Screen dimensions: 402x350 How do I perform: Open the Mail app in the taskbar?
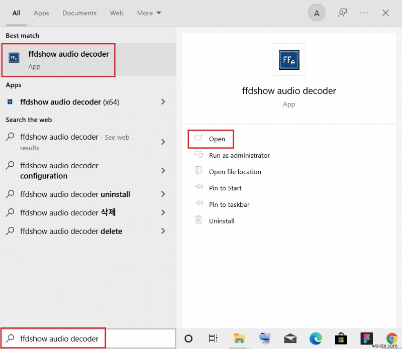click(290, 338)
